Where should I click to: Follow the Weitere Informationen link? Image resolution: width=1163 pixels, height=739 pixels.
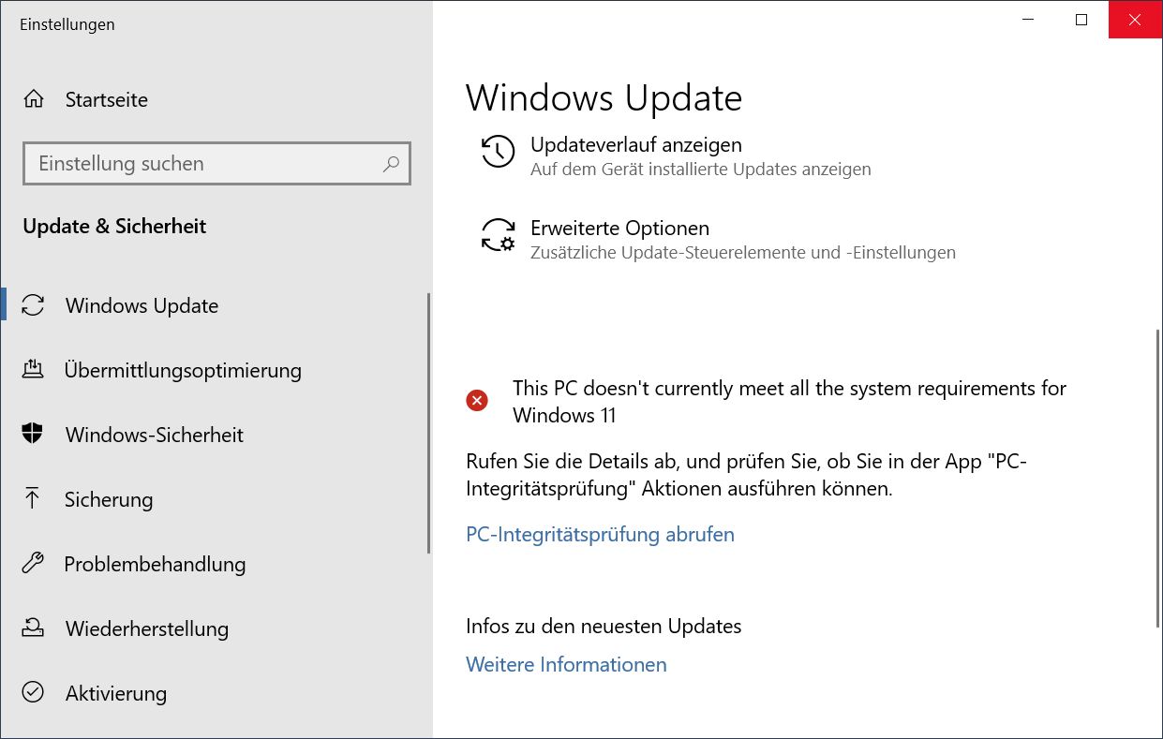click(566, 665)
